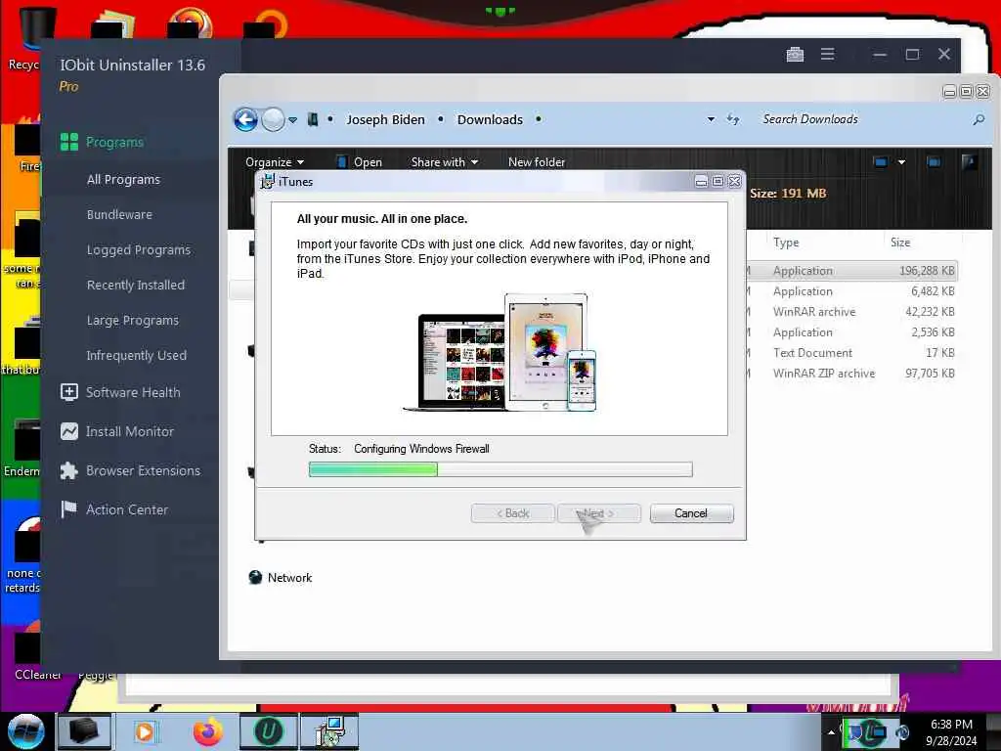Select Logged Programs in IObit sidebar
Screen dimensions: 1001x751
[139, 249]
